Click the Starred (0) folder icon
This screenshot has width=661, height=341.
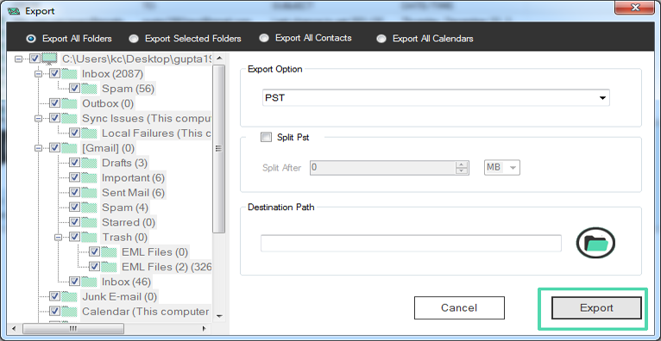coord(89,222)
